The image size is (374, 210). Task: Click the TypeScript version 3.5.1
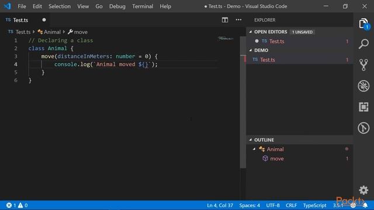(338, 205)
